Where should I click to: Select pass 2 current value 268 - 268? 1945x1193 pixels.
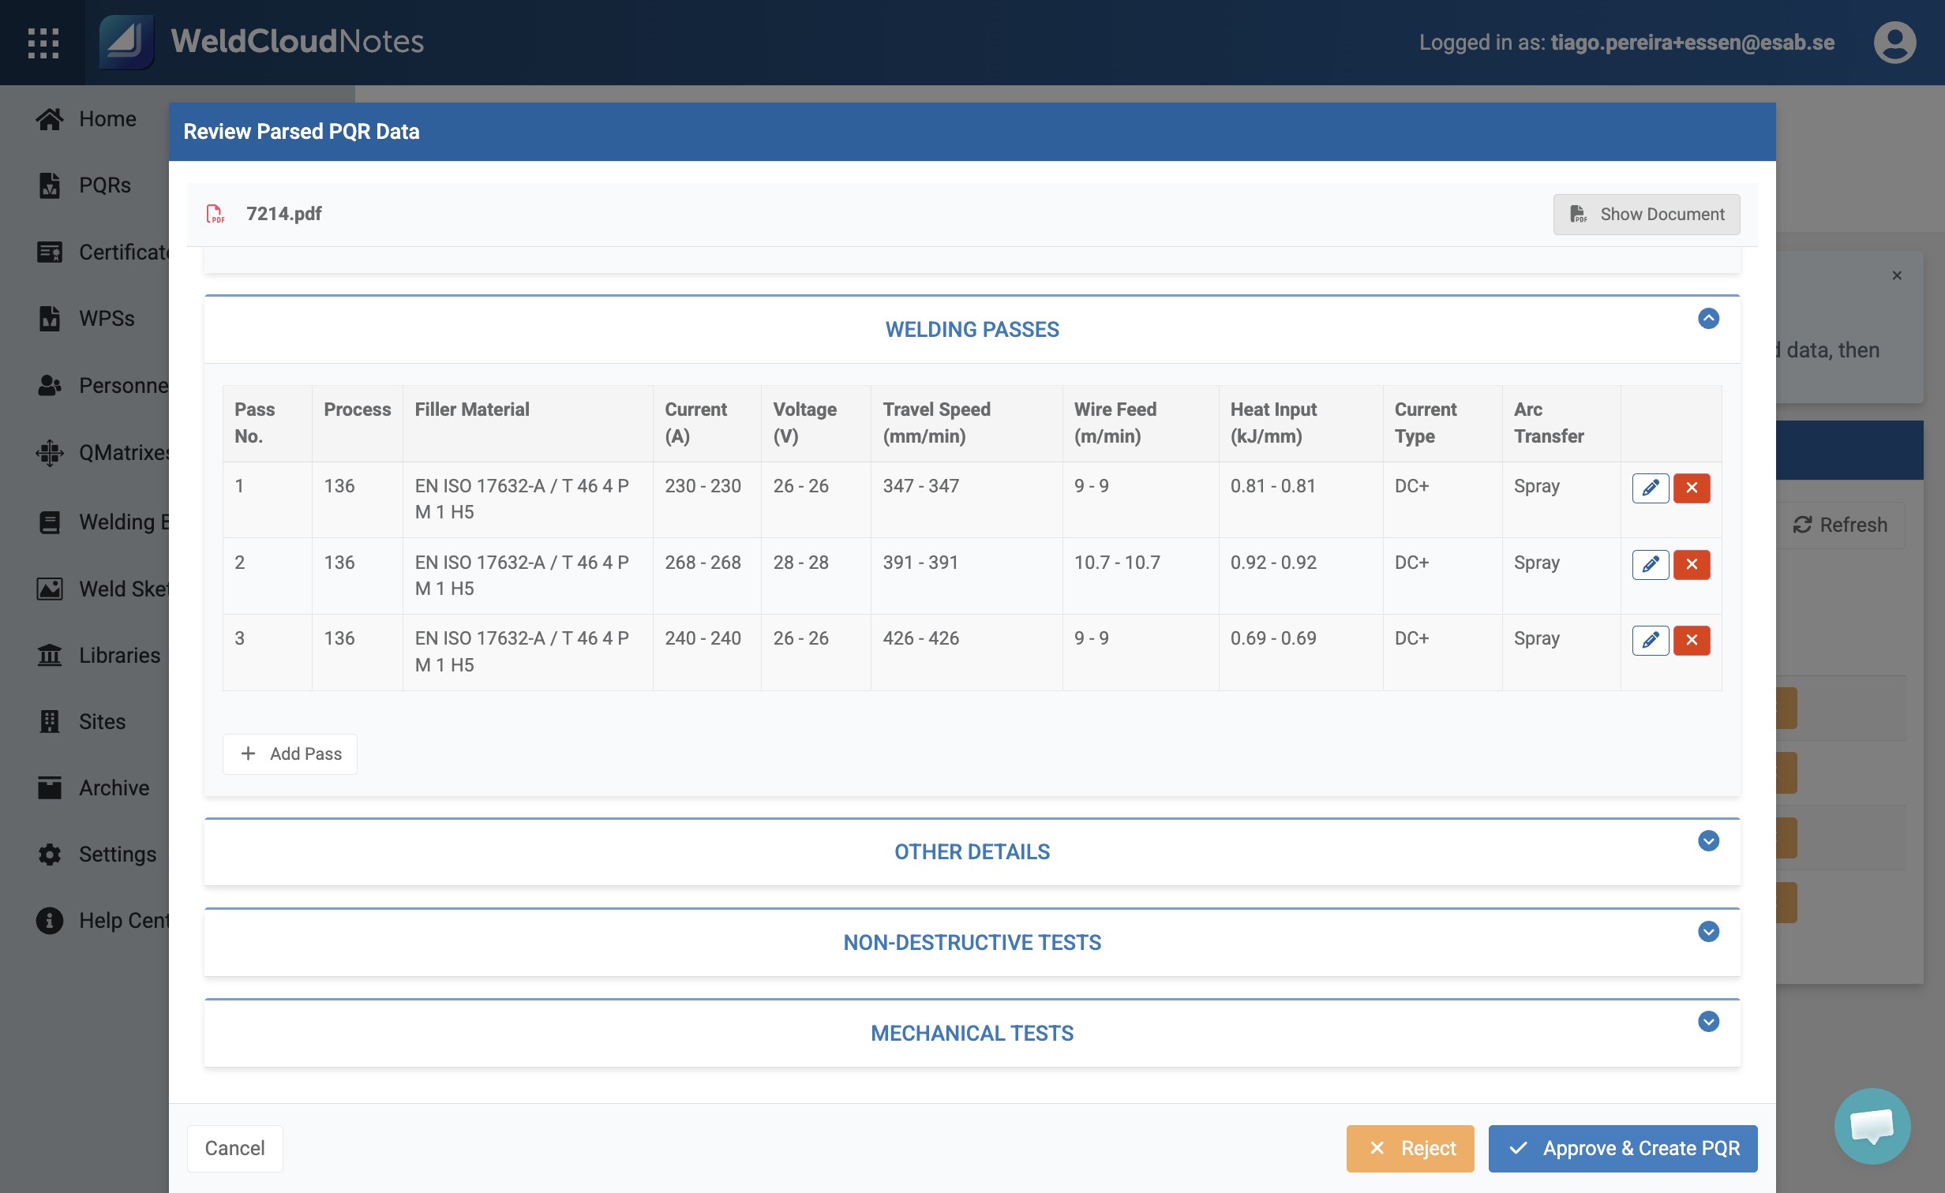pos(703,563)
